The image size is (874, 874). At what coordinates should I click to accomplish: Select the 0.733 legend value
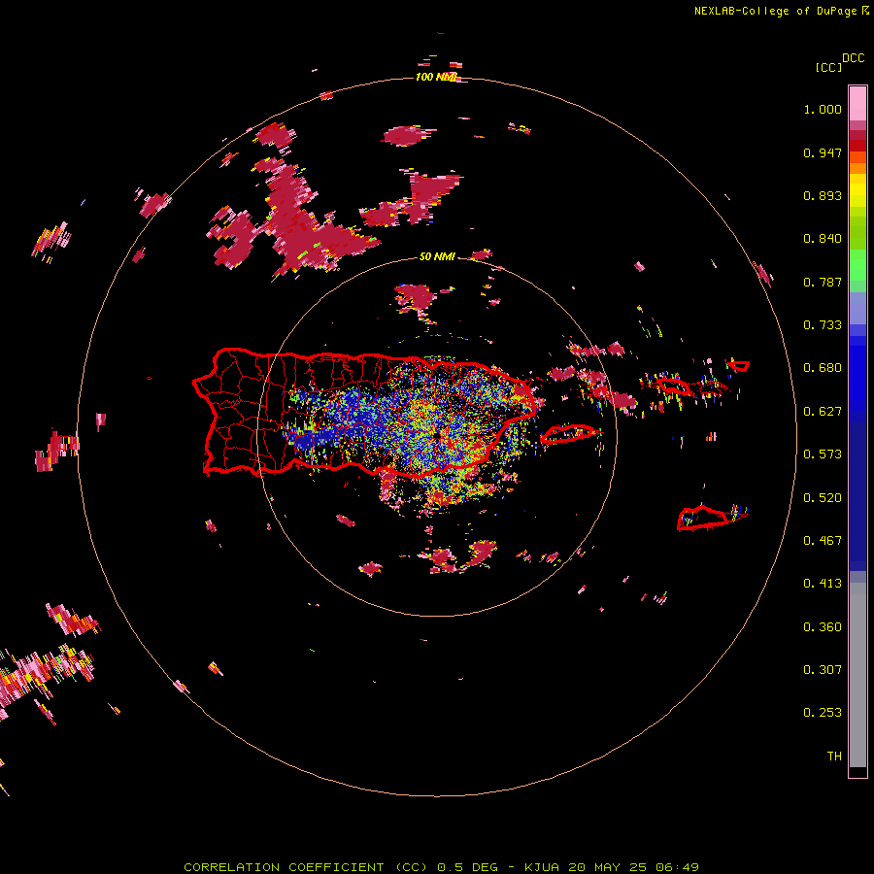pyautogui.click(x=823, y=325)
